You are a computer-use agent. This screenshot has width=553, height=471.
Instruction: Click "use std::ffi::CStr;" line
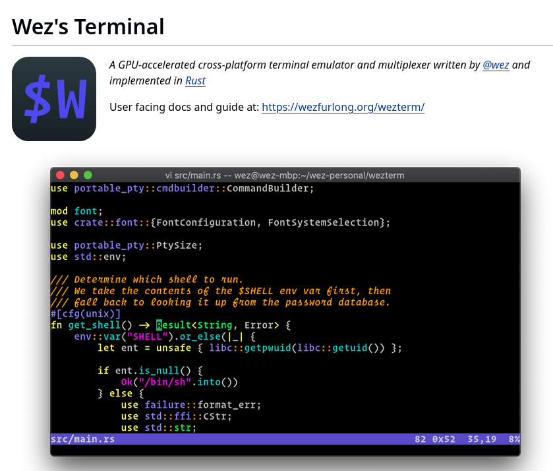click(x=177, y=416)
